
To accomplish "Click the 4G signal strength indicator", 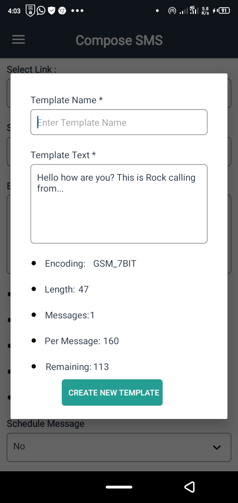I will 193,11.
